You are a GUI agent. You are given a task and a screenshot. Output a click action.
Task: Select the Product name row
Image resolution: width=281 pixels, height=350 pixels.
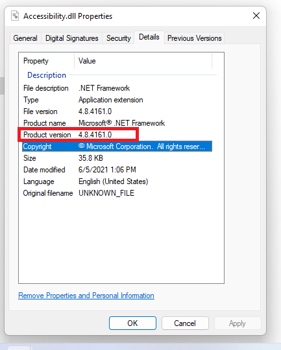pyautogui.click(x=117, y=123)
